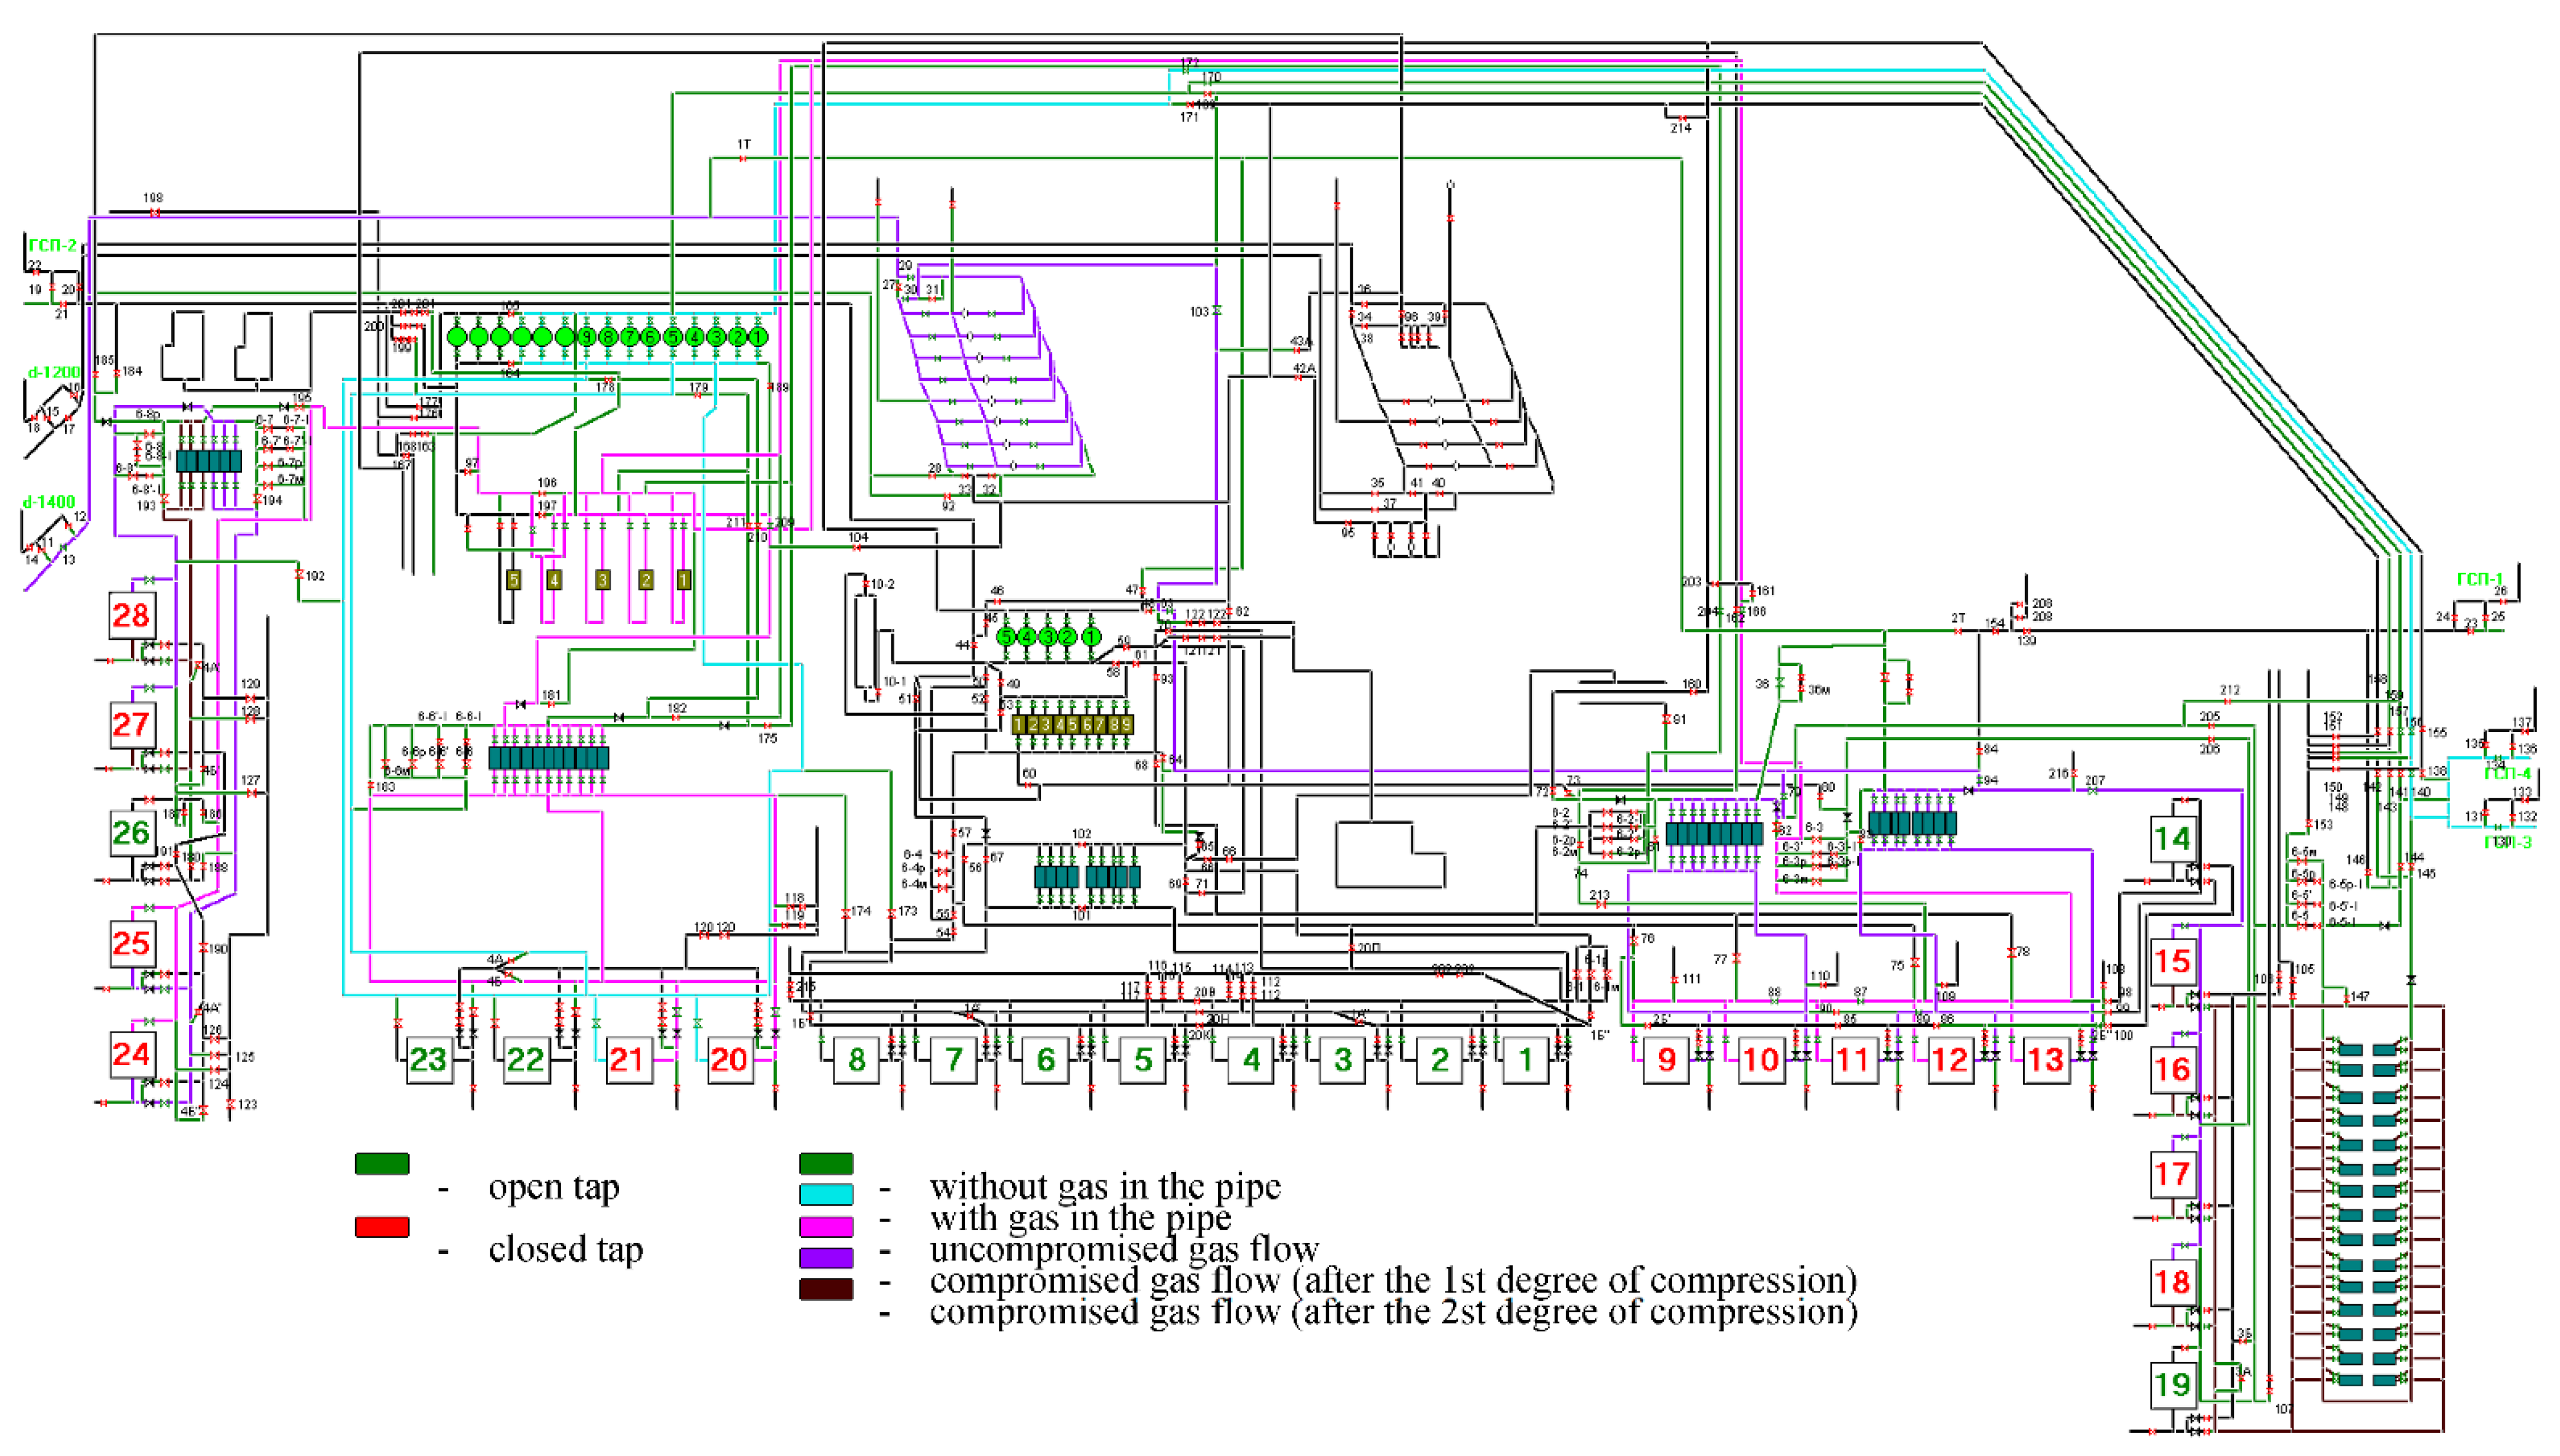Click green unit box 1 at bottom
Viewport: 2560px width, 1456px height.
1526,1059
